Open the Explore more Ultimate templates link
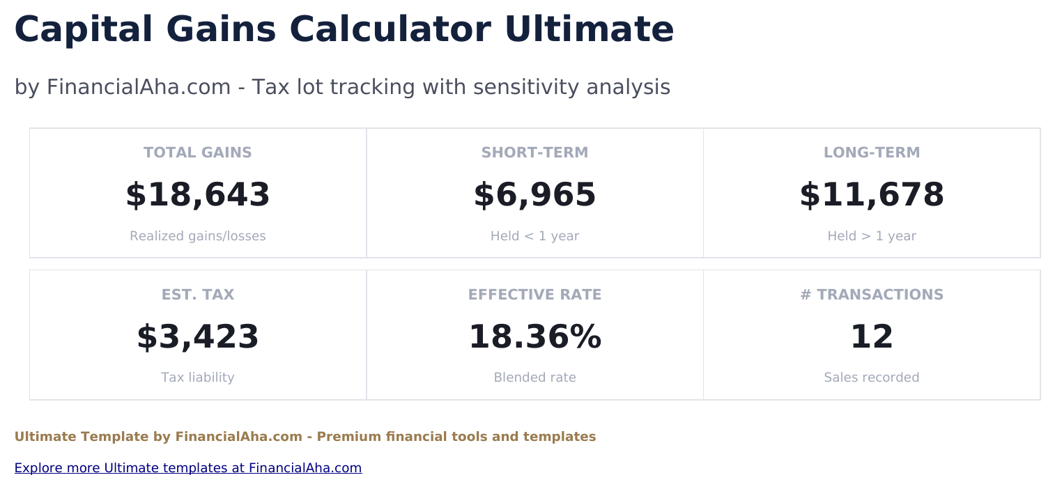 pyautogui.click(x=188, y=468)
